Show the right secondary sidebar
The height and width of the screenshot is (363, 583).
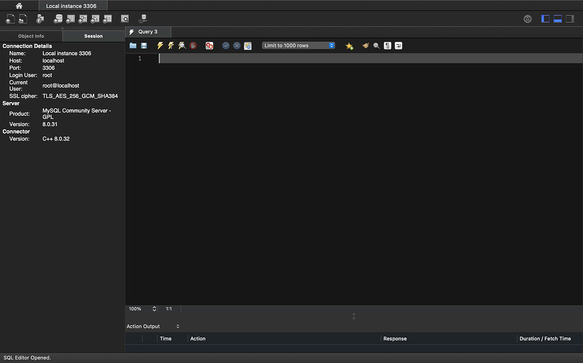(570, 19)
